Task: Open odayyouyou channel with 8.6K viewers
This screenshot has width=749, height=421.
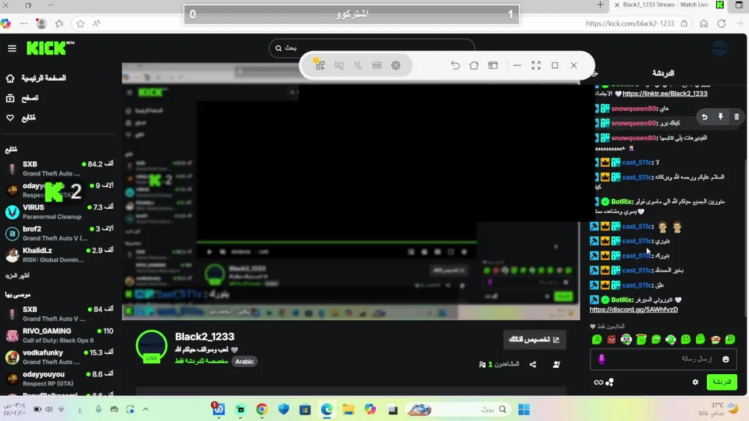Action: pyautogui.click(x=59, y=378)
